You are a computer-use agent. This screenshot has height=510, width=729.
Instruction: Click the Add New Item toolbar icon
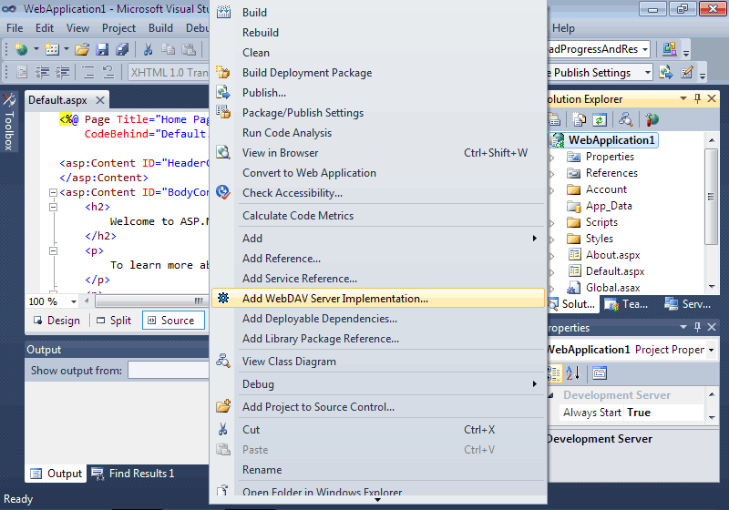[52, 49]
